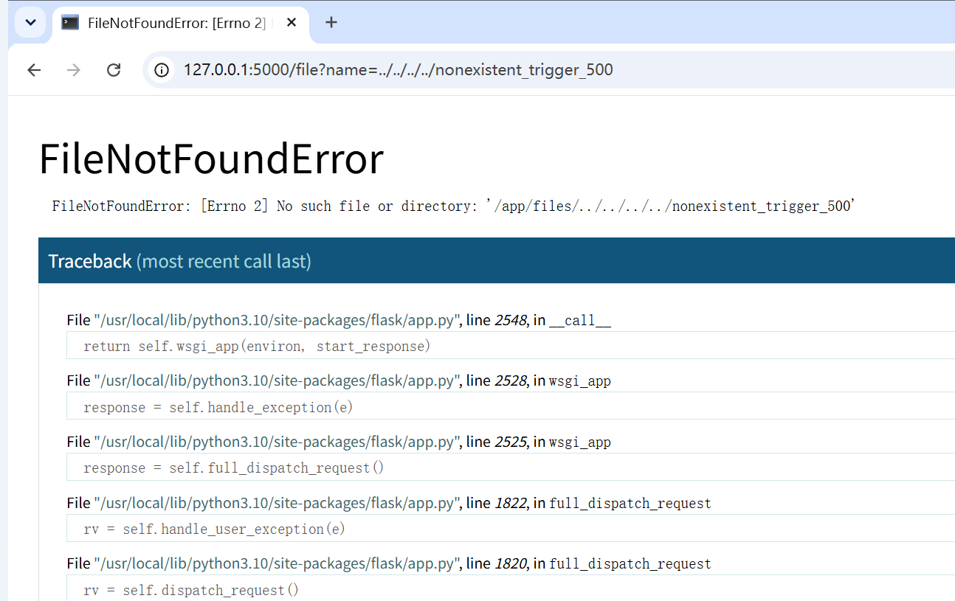Click the large FileNotFoundError heading
Image resolution: width=955 pixels, height=601 pixels.
tap(211, 159)
